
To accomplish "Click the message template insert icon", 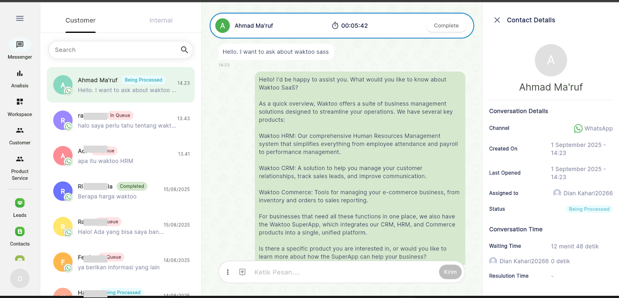I will (x=243, y=272).
